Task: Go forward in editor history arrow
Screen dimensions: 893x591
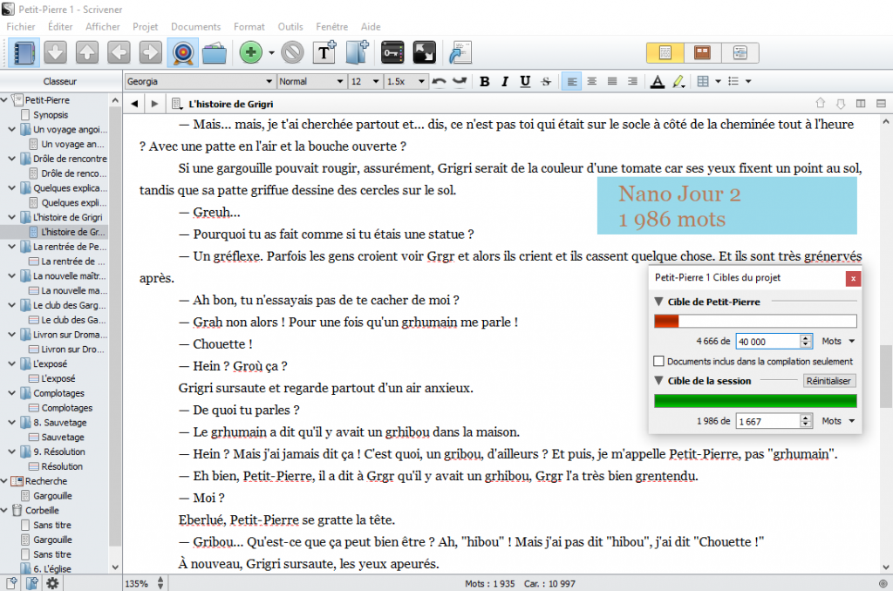Action: (154, 104)
